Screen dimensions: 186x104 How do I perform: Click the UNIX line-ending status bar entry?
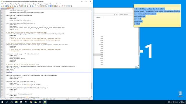click(67, 99)
